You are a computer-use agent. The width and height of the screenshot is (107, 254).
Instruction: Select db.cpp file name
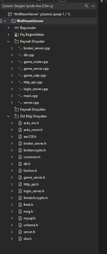pos(29,55)
